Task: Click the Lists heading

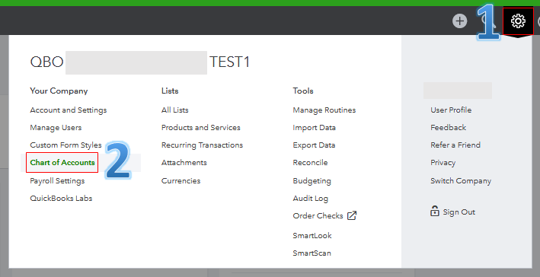Action: (170, 91)
